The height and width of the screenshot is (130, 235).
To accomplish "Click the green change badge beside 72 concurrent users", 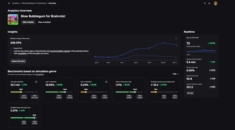I will 211,43.
